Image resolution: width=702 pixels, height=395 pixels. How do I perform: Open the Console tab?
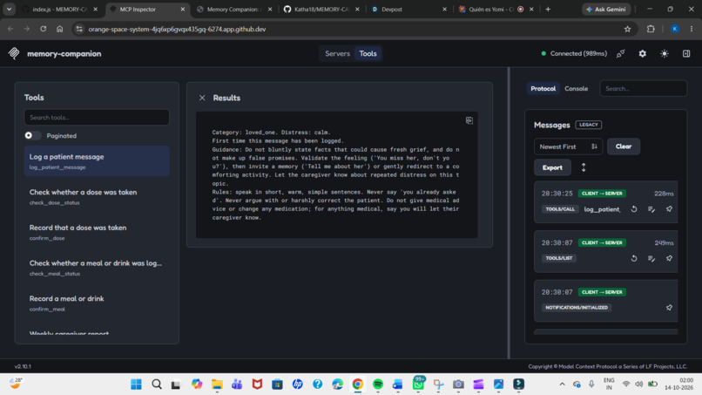[x=577, y=89]
